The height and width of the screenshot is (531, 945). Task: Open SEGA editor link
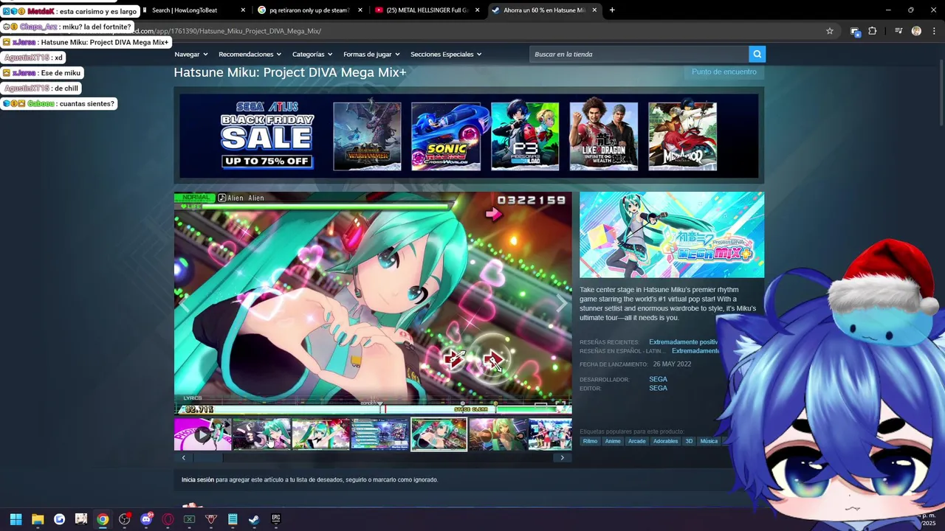658,388
